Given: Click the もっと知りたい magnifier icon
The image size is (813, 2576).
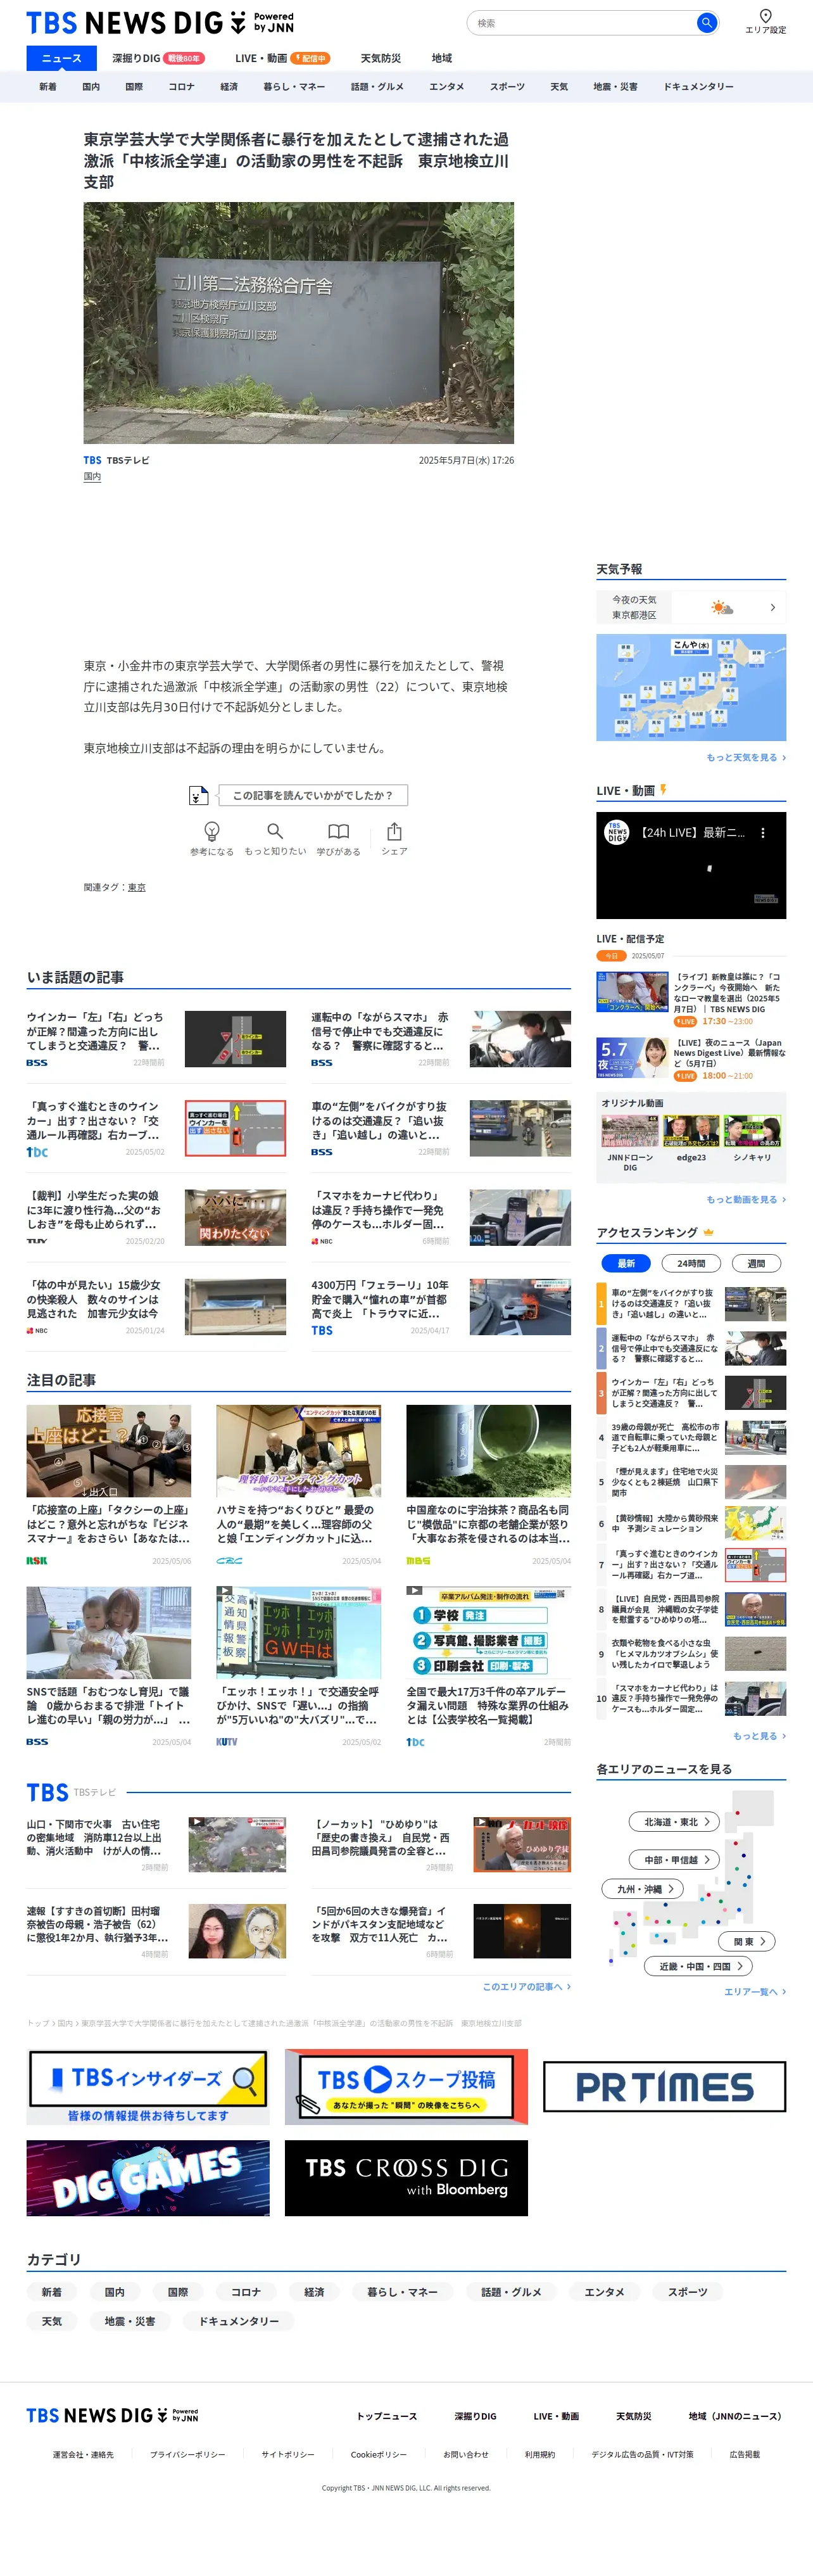Looking at the screenshot, I should (x=275, y=831).
